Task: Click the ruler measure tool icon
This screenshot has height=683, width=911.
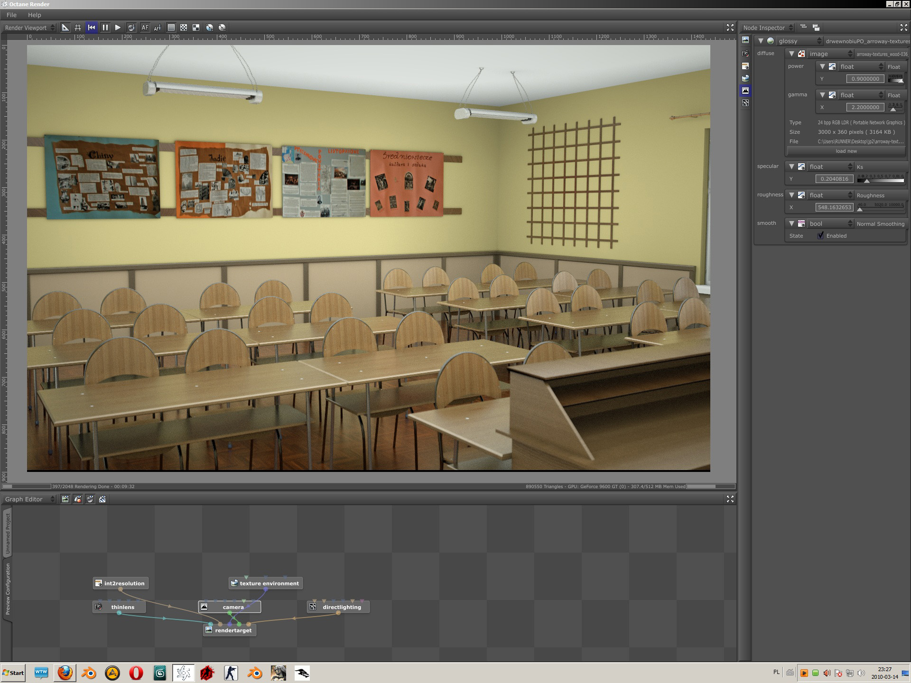Action: 65,28
